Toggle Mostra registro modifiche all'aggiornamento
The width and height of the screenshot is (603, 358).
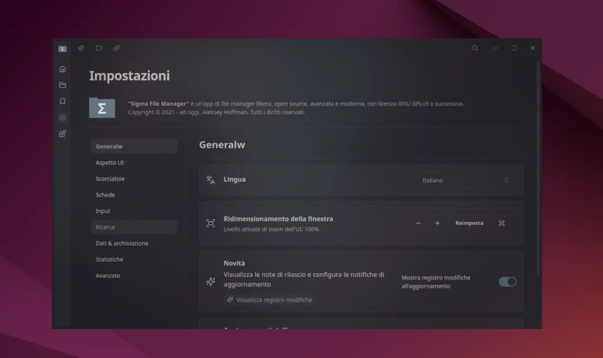[506, 282]
